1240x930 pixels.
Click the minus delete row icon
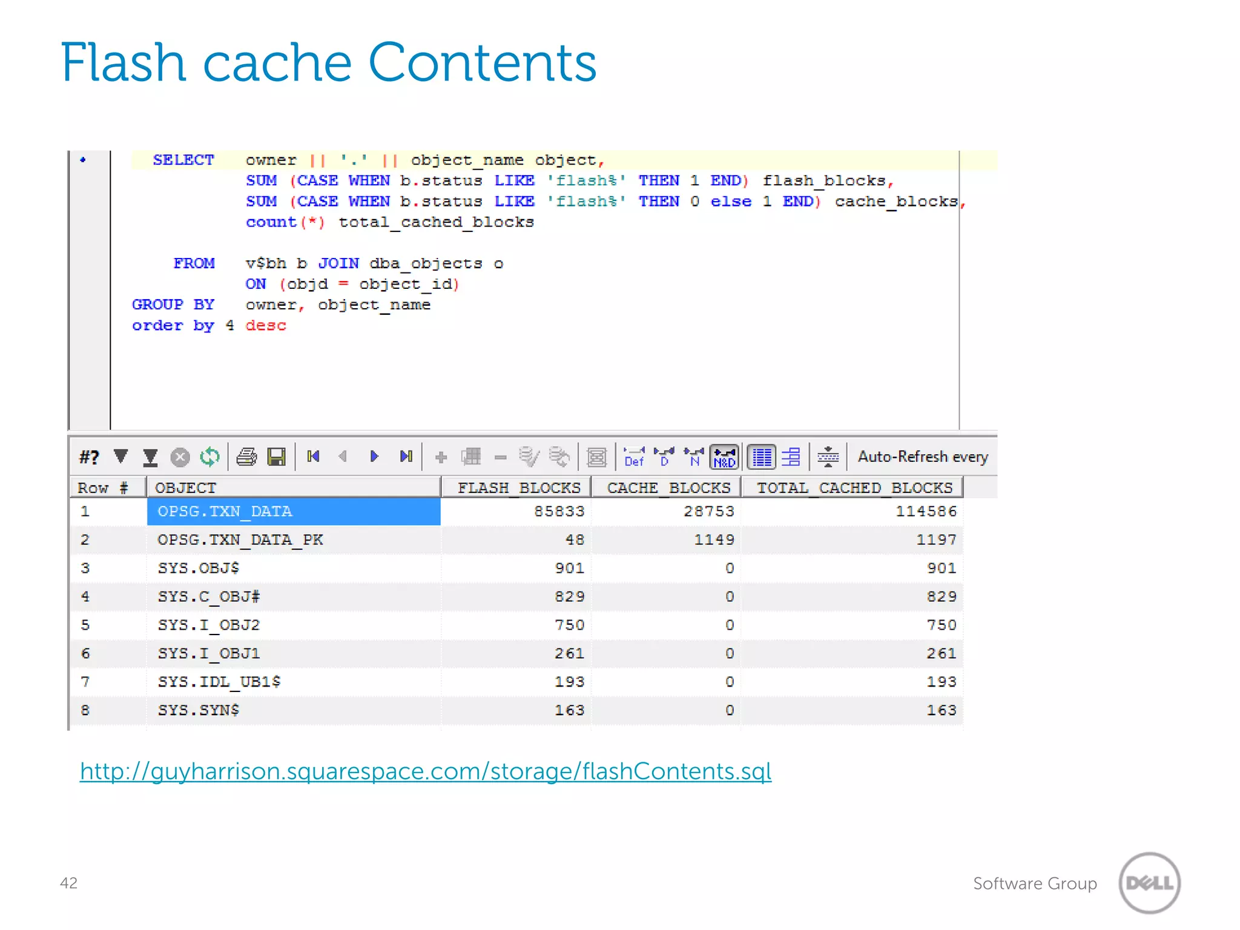click(x=500, y=457)
